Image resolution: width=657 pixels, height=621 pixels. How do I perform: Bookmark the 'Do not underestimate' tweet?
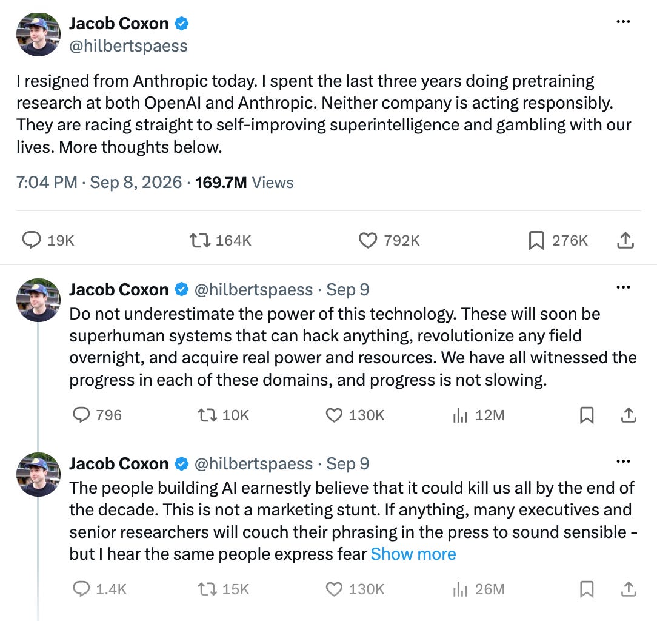coord(587,415)
